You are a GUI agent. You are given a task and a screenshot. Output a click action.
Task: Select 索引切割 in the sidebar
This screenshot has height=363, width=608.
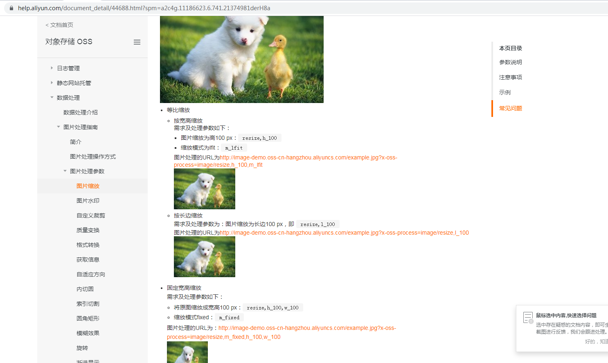[x=88, y=304]
